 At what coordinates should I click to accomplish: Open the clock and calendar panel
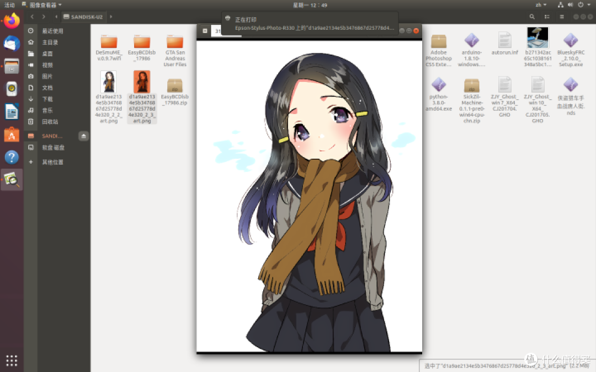(x=310, y=5)
